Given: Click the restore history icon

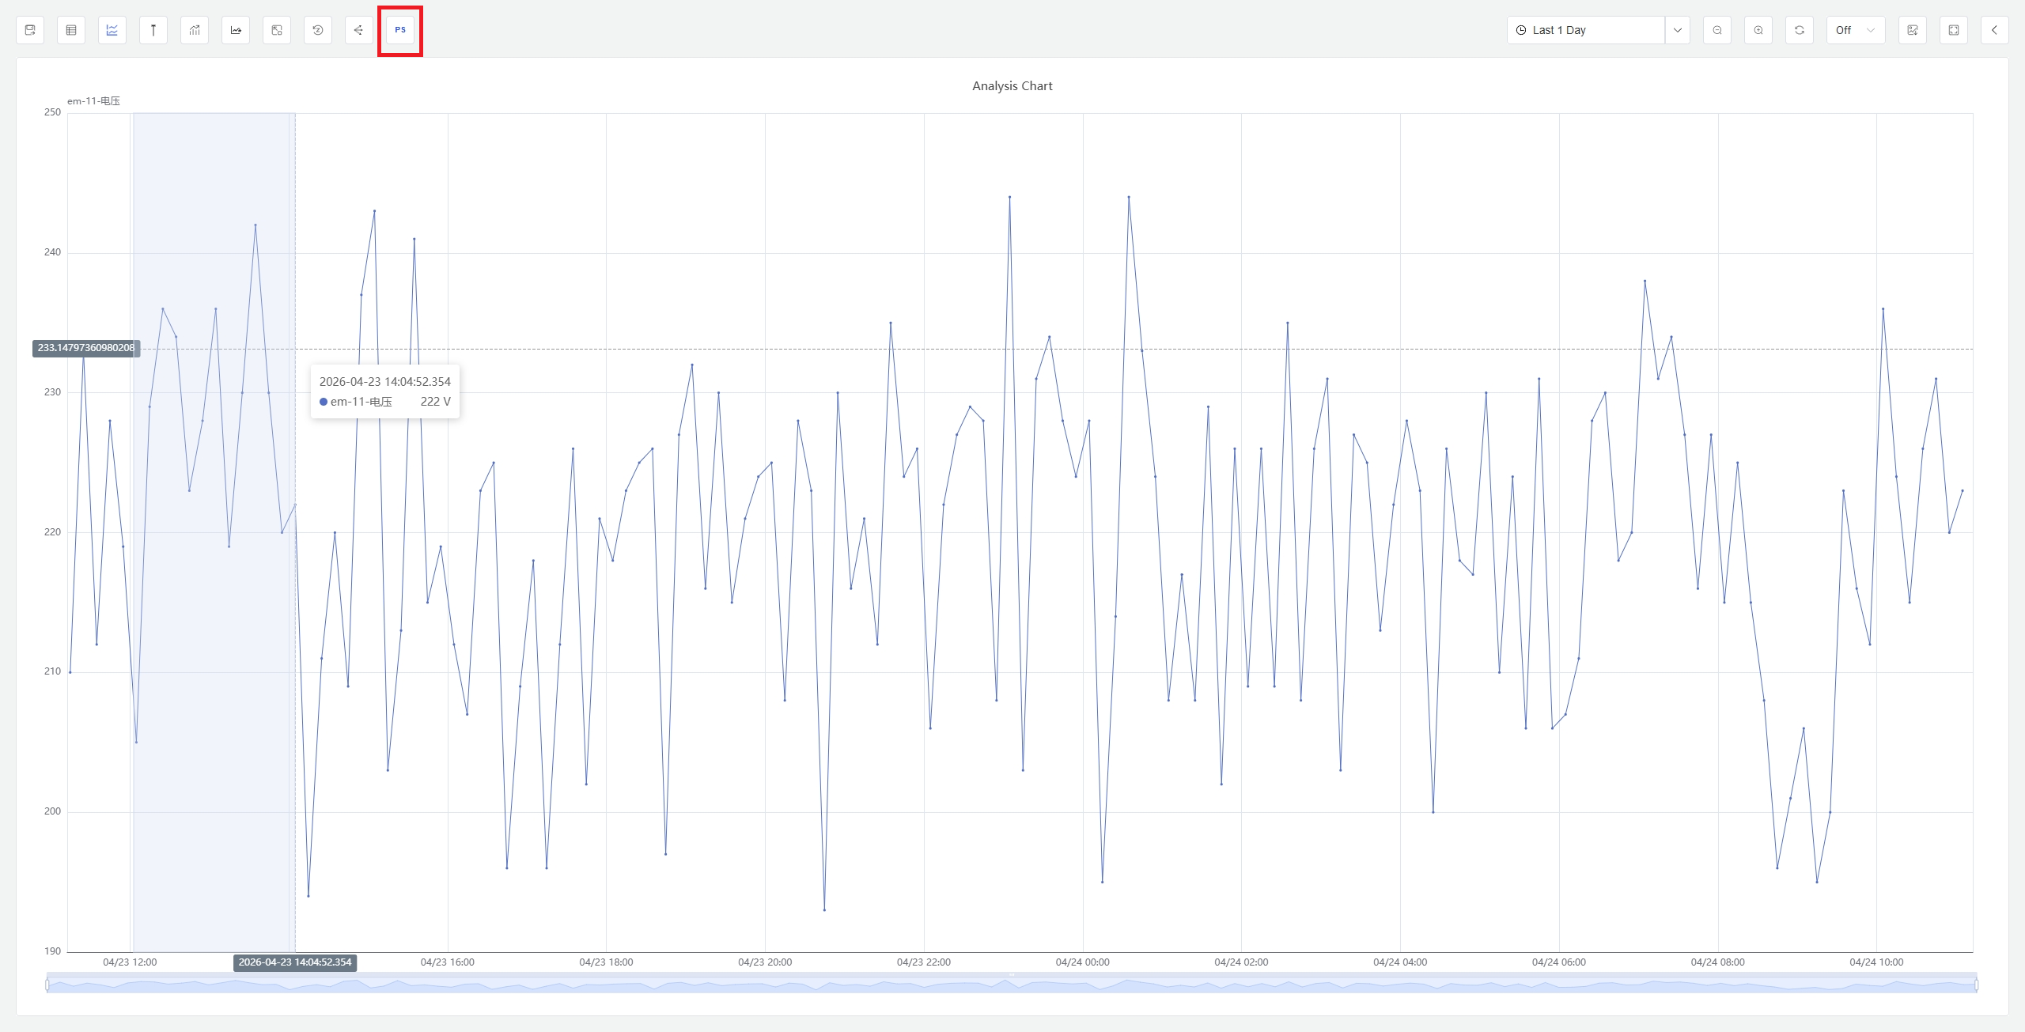Looking at the screenshot, I should pyautogui.click(x=317, y=29).
